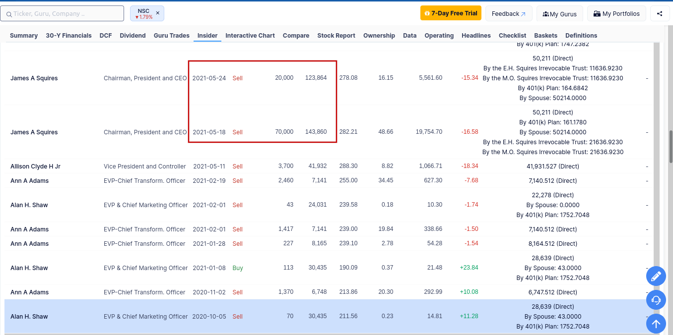Screen dimensions: 673x335
Task: Click the holdings text 41,931.527 (Direct)
Action: (x=553, y=167)
